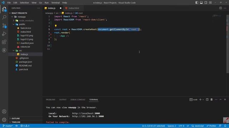The height and width of the screenshot is (128, 229).
Task: Click Spaces: 2 indentation setting
Action: point(172,126)
